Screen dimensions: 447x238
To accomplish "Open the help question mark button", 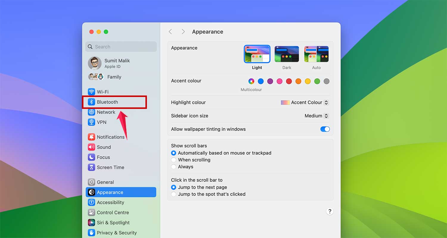I will click(330, 211).
